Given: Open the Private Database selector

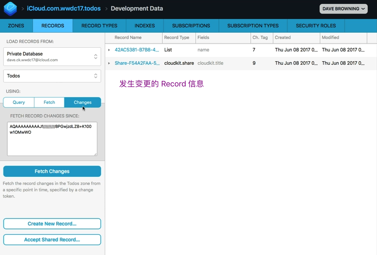Looking at the screenshot, I should (52, 56).
